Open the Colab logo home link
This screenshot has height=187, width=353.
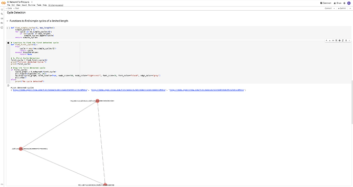[4, 3]
